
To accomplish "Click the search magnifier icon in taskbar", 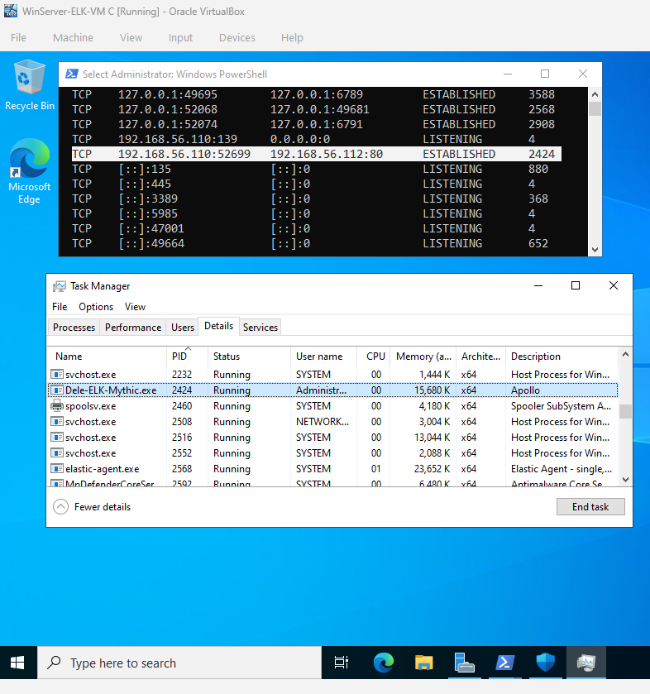I will point(55,663).
